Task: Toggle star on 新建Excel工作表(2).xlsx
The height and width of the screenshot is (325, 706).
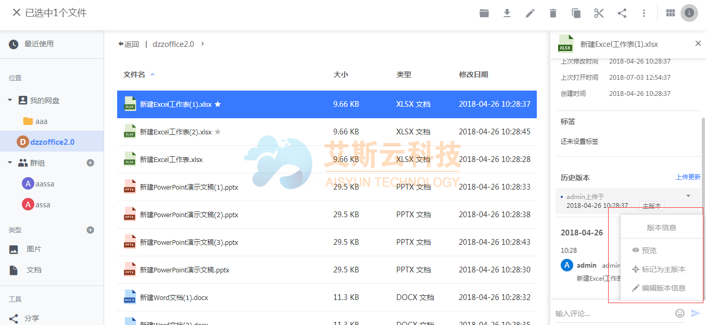Action: point(218,132)
